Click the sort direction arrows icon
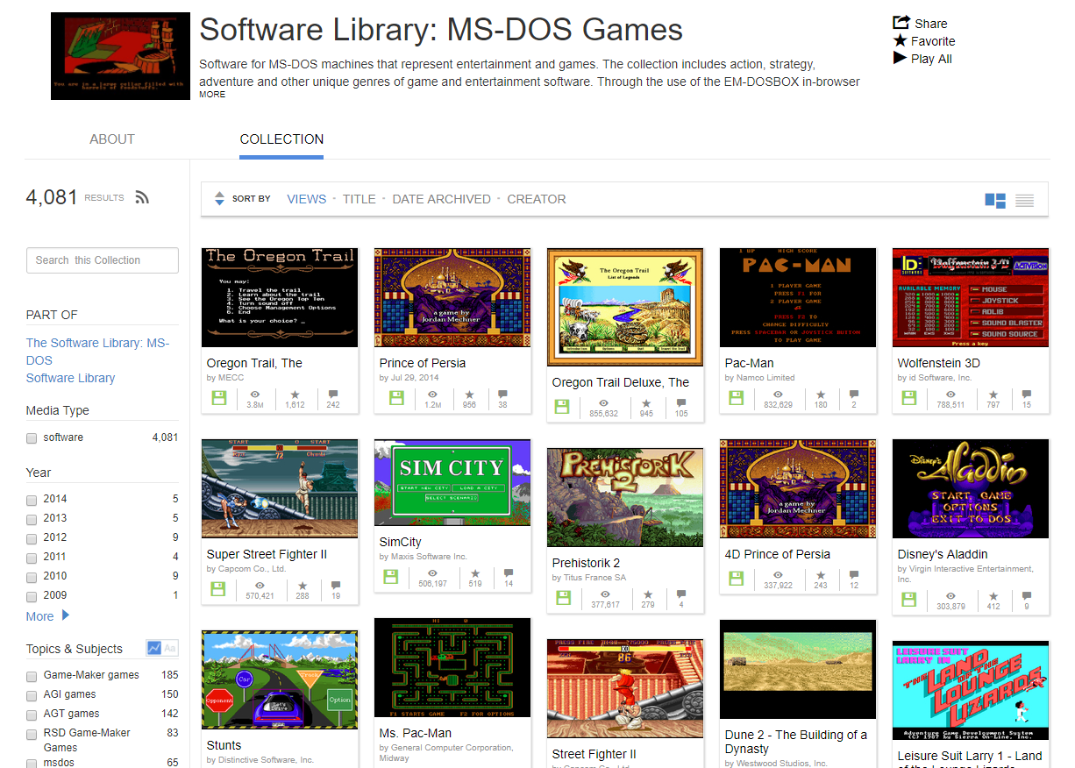This screenshot has height=768, width=1075. 219,199
